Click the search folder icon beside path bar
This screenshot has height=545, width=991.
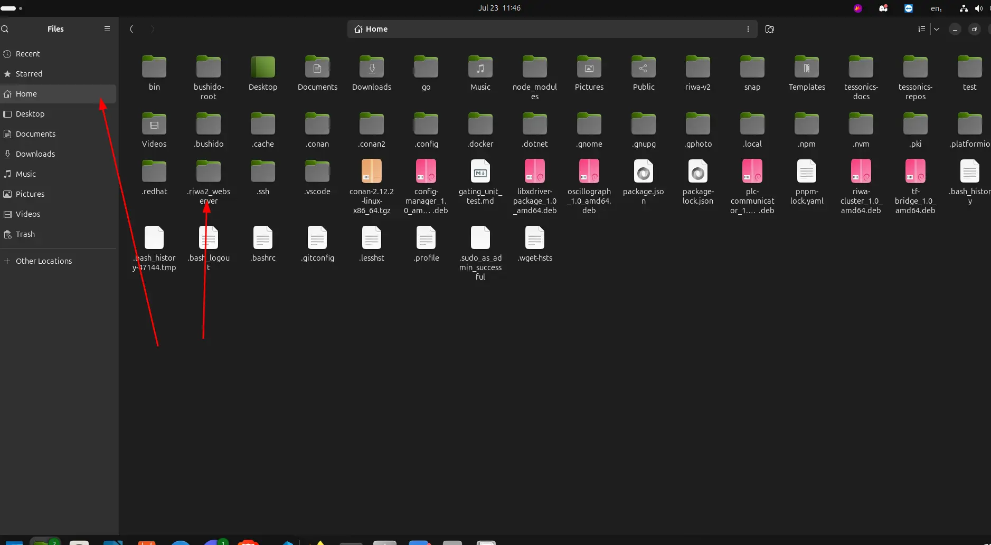click(x=770, y=29)
